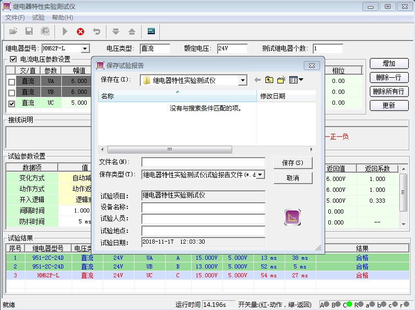Open the calculator tool icon in toolbar

(x=151, y=32)
